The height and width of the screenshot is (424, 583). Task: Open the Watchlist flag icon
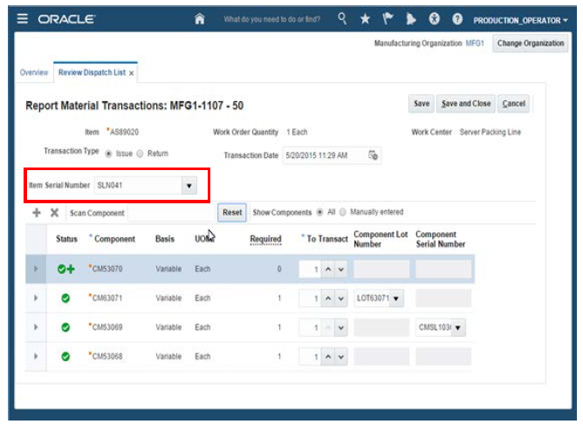388,18
